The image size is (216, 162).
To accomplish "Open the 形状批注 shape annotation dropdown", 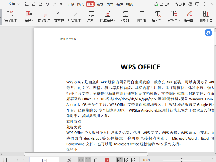I will (82, 21).
